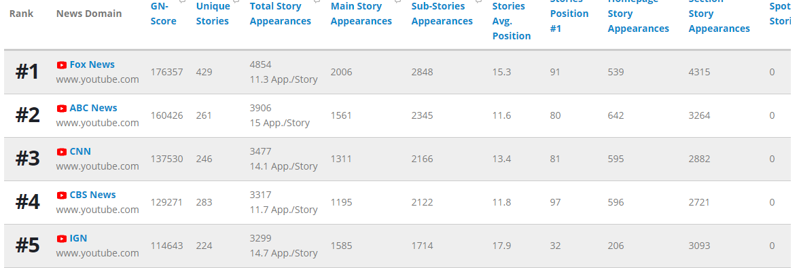Sort by Sub-Stories Appearances header
The height and width of the screenshot is (268, 801).
[442, 14]
